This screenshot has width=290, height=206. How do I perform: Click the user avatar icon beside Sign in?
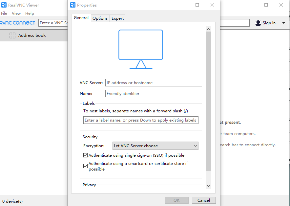[258, 23]
